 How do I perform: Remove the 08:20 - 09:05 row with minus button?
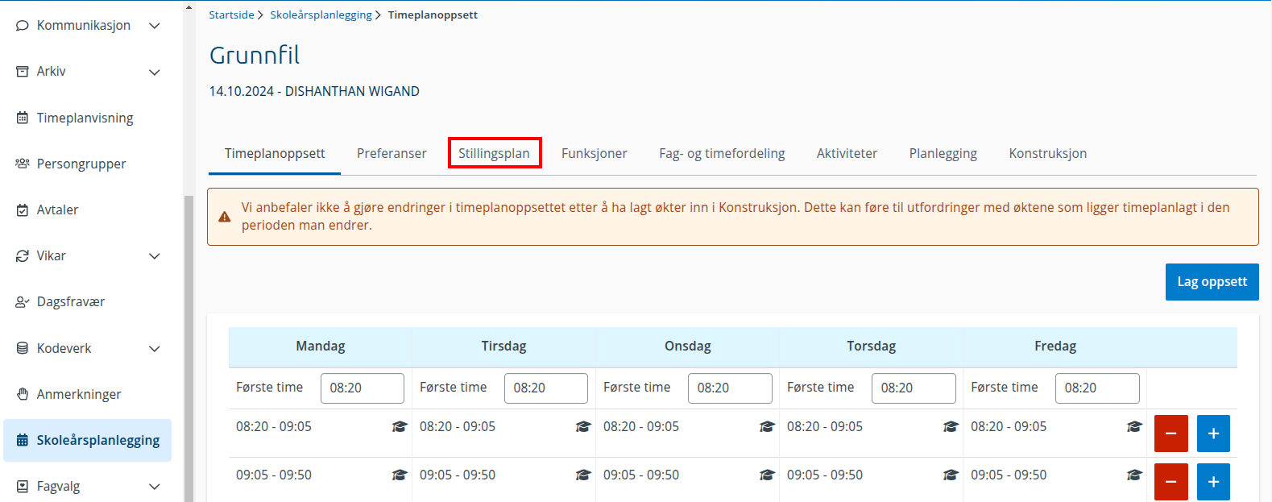pos(1171,434)
